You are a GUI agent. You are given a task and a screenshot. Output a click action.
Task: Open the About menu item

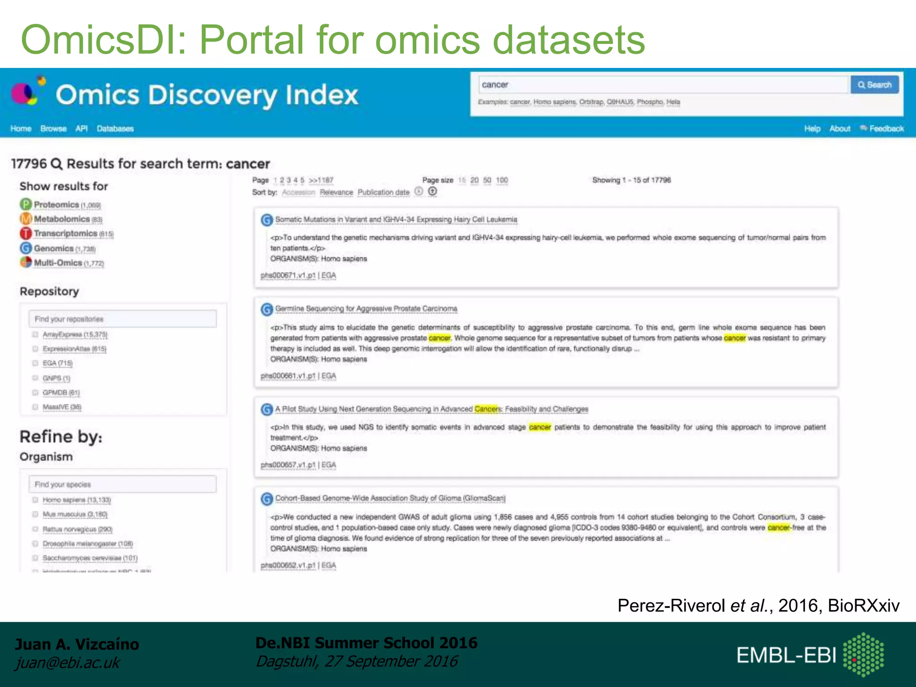pos(840,129)
